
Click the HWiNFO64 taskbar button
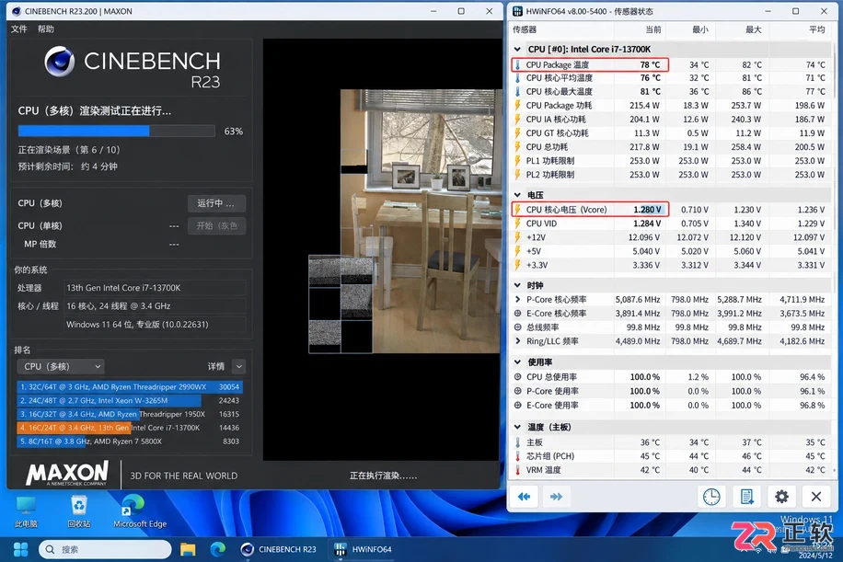pos(363,549)
